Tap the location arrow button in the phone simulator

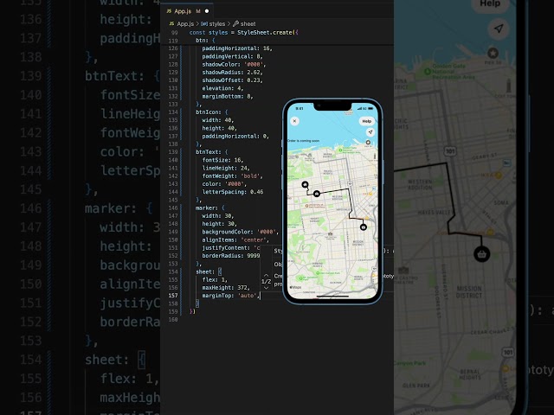tap(370, 132)
